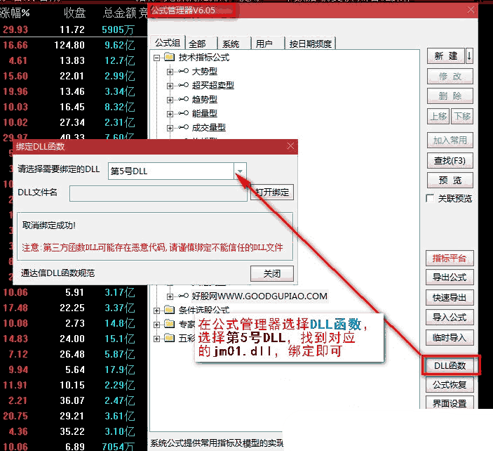The width and height of the screenshot is (493, 451).
Task: Expand the 大势型 tree node
Action: pyautogui.click(x=170, y=72)
